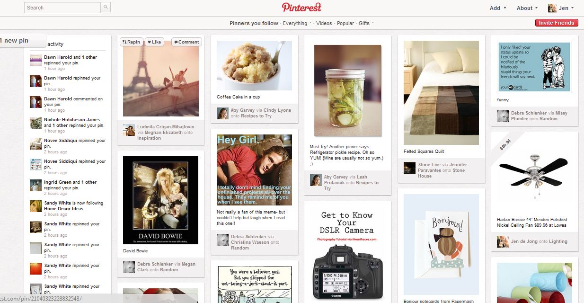Screen dimensions: 584x303
Task: Comment on the Eiffel Tower pin
Action: point(186,42)
